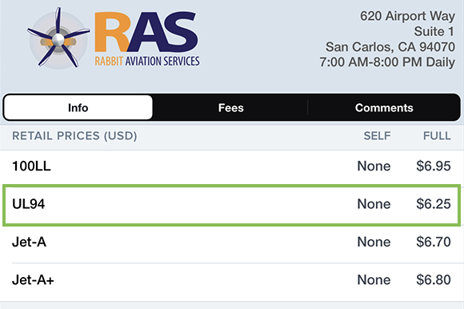Select the highlighted UL94 fuel row
The width and height of the screenshot is (464, 309).
pyautogui.click(x=232, y=205)
